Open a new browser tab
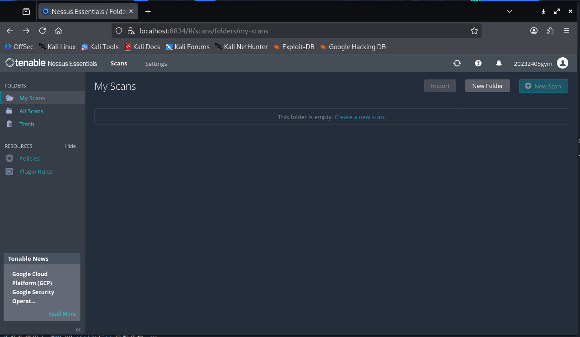Viewport: 580px width, 337px height. pos(148,12)
